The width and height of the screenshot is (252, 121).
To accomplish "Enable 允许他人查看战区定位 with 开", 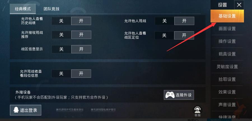I will coord(184,35).
